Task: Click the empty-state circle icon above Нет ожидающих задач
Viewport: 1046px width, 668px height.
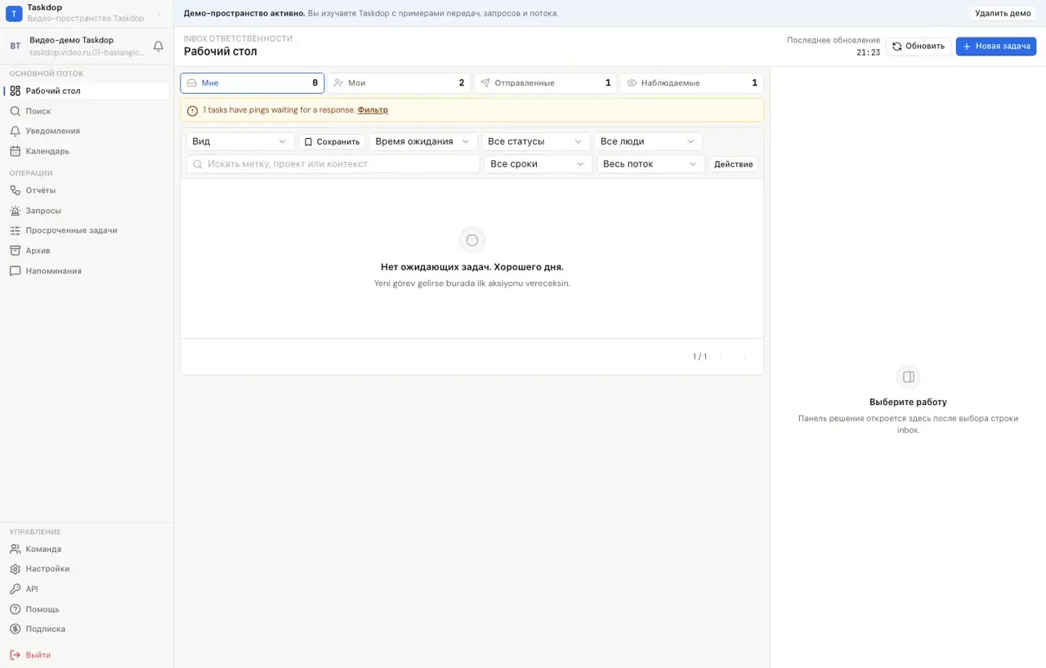Action: coord(472,240)
